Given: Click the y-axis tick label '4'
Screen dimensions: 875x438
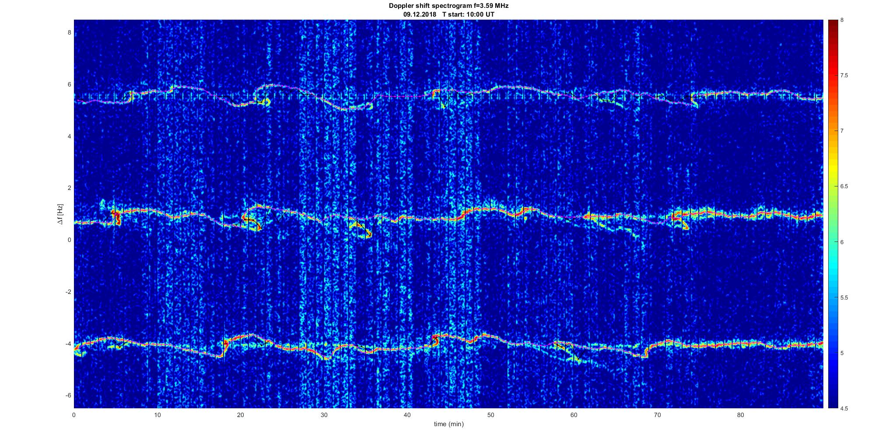Looking at the screenshot, I should 69,136.
